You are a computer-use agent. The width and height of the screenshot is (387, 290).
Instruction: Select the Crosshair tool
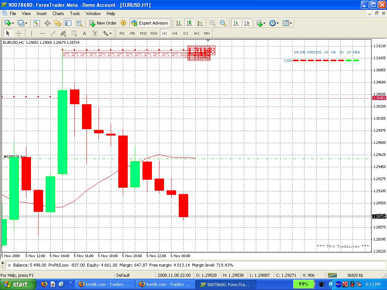tap(19, 33)
